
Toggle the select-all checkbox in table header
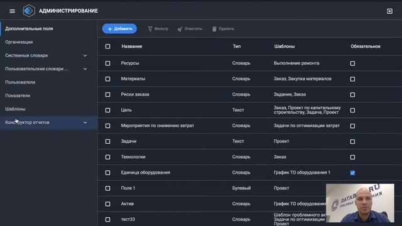tap(107, 46)
